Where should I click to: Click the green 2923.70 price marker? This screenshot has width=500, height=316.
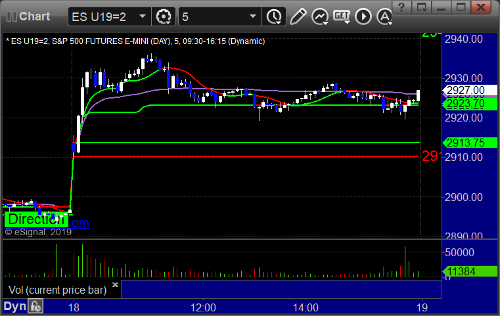(470, 104)
